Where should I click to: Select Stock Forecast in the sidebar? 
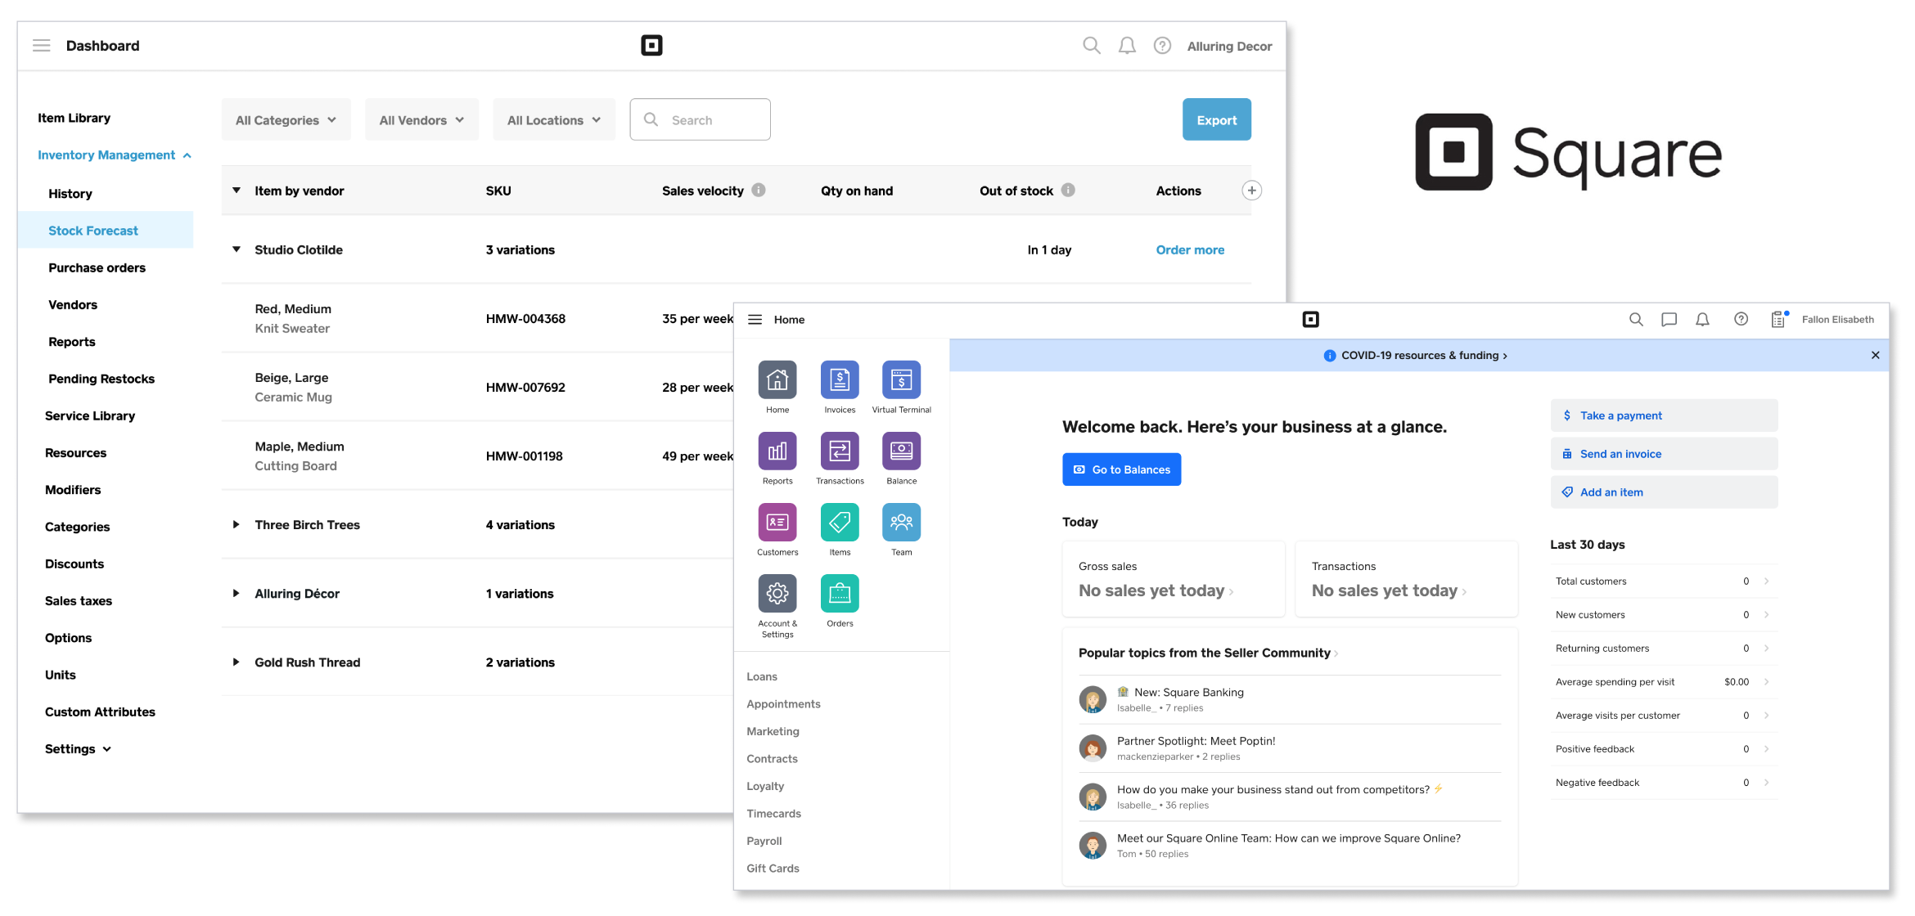coord(106,230)
